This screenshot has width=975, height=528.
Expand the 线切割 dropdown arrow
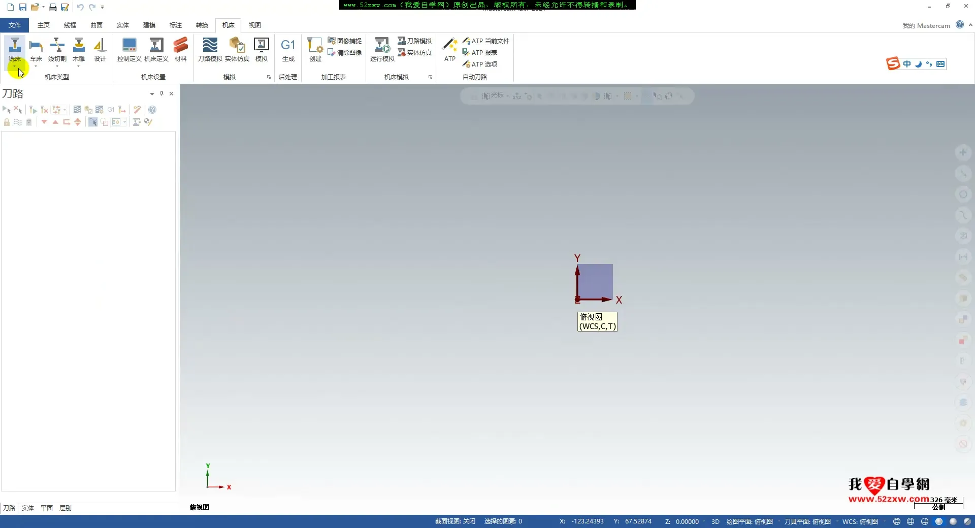pyautogui.click(x=57, y=67)
